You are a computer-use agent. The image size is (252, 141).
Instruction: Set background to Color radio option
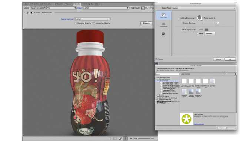point(198,30)
